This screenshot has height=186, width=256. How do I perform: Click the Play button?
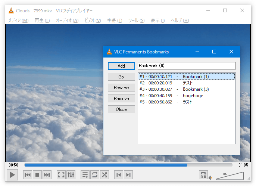(12, 175)
